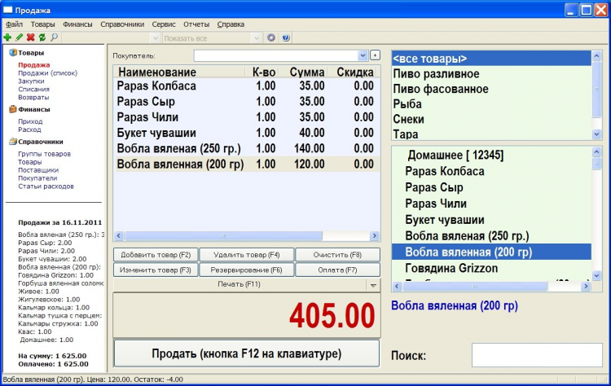This screenshot has height=386, width=611.
Task: Select Papas Сыр row in receipt table
Action: 247,101
